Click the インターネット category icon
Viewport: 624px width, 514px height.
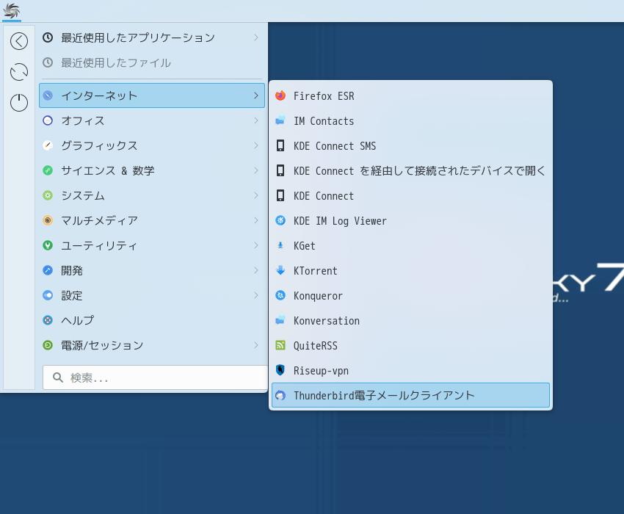48,95
